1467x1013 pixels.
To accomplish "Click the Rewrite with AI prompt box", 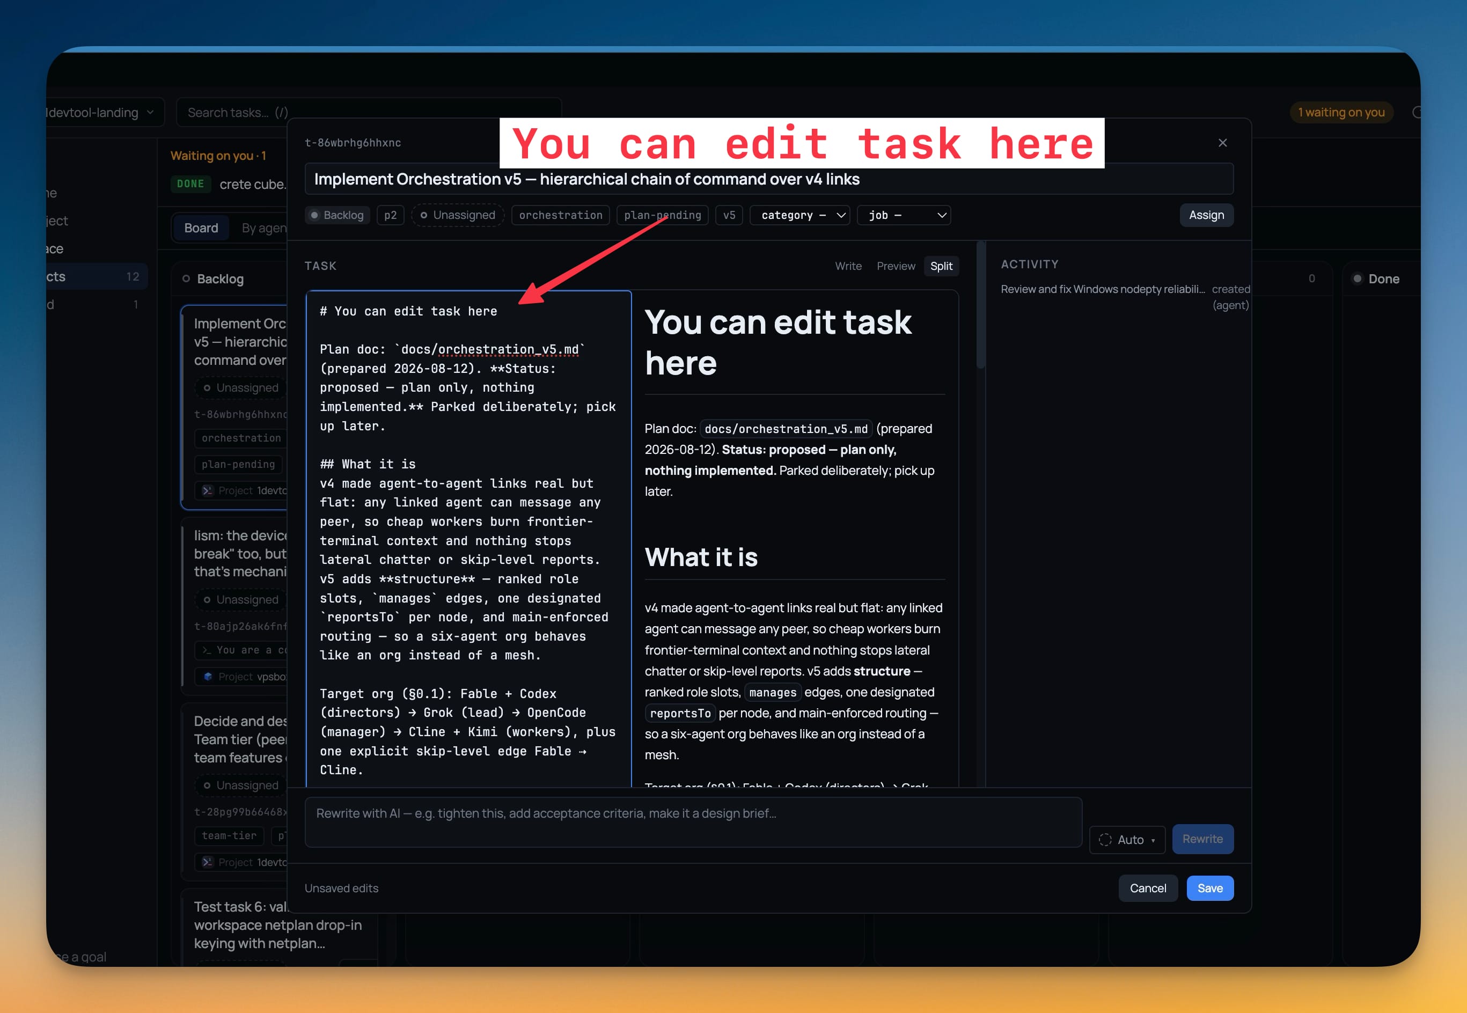I will pyautogui.click(x=693, y=822).
